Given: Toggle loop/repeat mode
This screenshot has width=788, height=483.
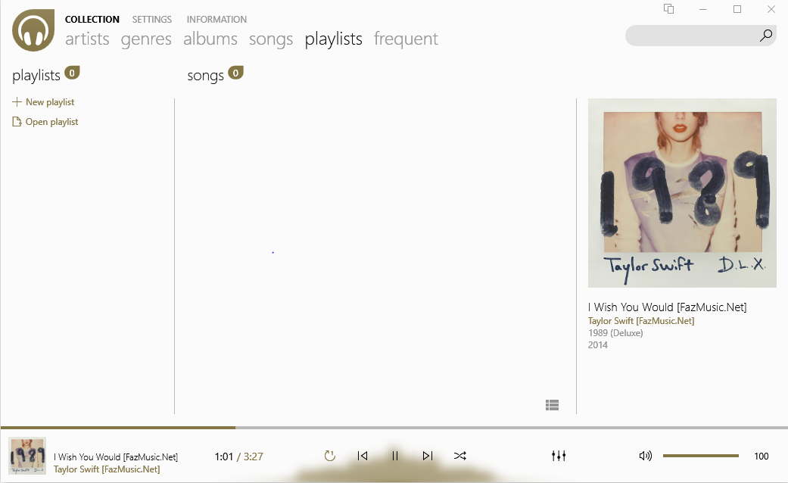Looking at the screenshot, I should [x=330, y=456].
